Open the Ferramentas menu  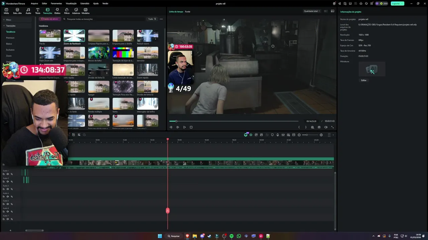pyautogui.click(x=56, y=3)
